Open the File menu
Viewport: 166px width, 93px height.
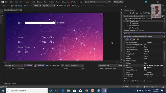coord(6,2)
